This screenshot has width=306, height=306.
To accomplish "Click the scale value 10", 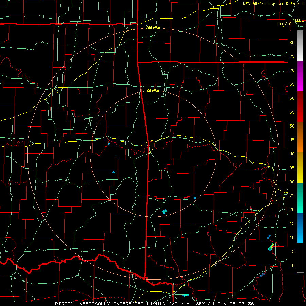I will point(292,238).
